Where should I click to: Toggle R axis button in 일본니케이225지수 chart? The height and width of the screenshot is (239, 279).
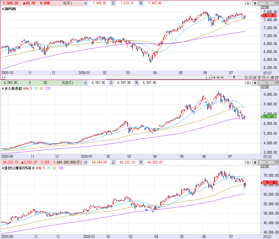coord(267,167)
